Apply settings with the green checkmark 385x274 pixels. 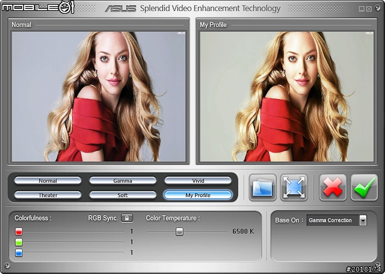364,187
